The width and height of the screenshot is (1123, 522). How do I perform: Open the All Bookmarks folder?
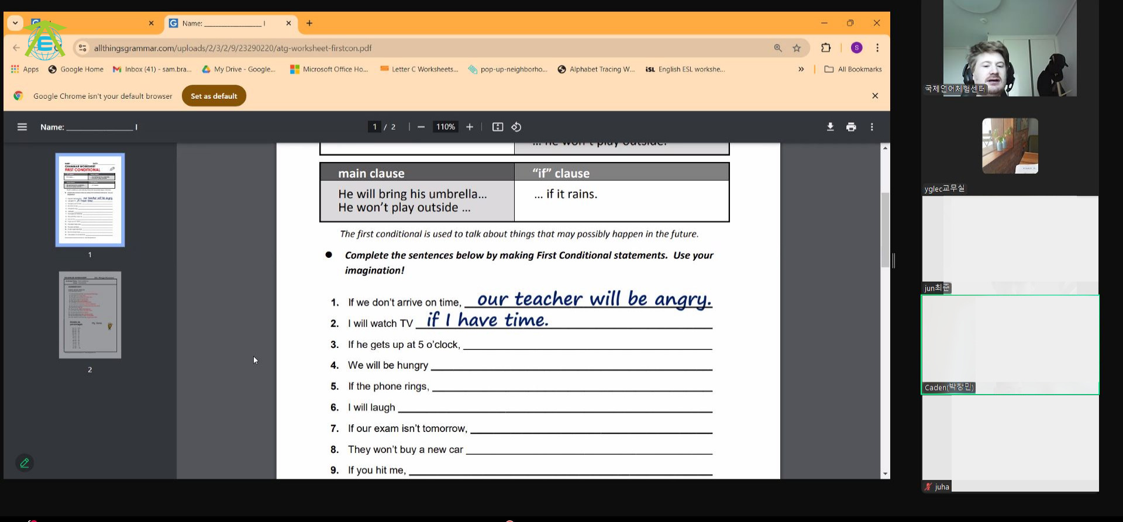click(853, 69)
